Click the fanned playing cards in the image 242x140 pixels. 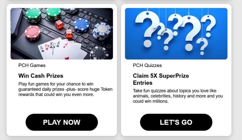pyautogui.click(x=62, y=48)
